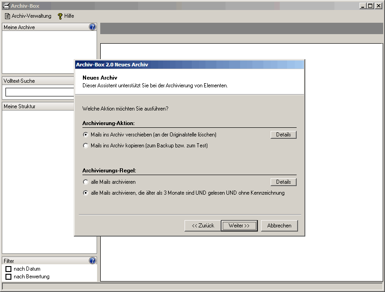Maximize the Archiv-Box main window

coord(370,6)
